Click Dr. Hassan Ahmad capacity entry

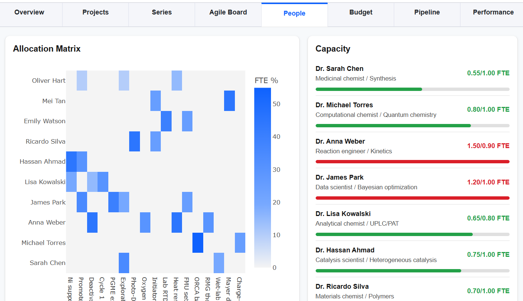[x=412, y=259]
